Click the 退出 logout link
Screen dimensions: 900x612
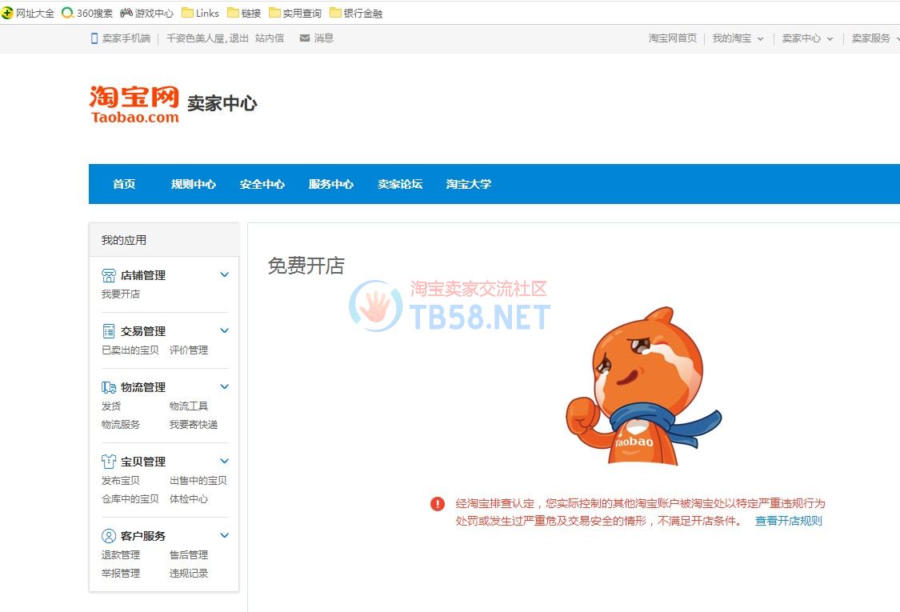[x=238, y=38]
